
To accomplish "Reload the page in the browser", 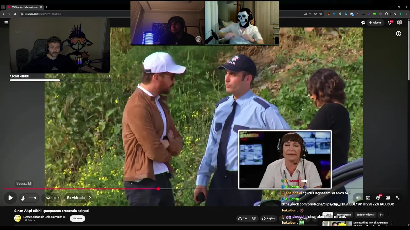I will 15,14.
